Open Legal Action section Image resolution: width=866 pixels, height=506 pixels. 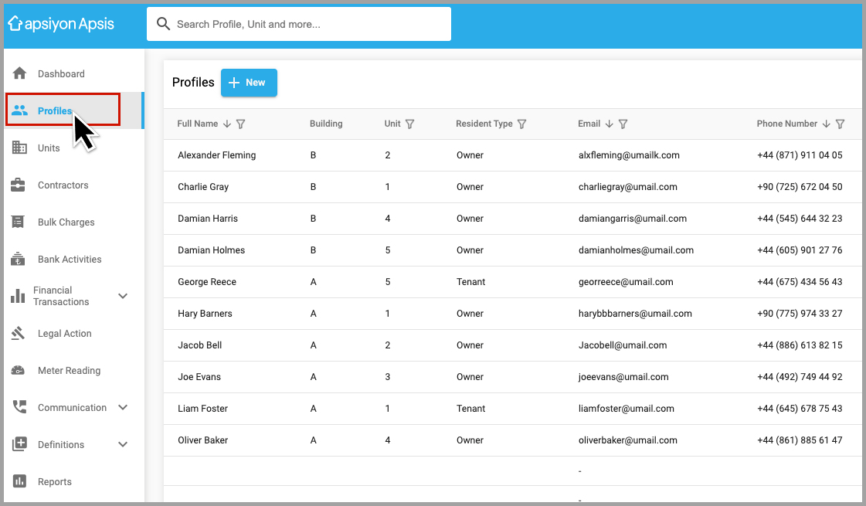(74, 333)
